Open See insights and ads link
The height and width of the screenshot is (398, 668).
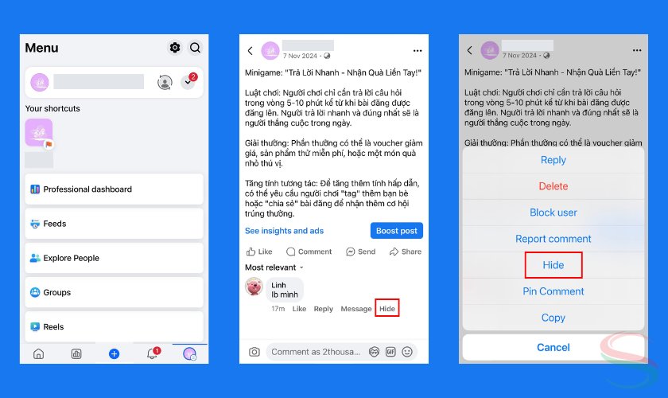click(x=284, y=231)
